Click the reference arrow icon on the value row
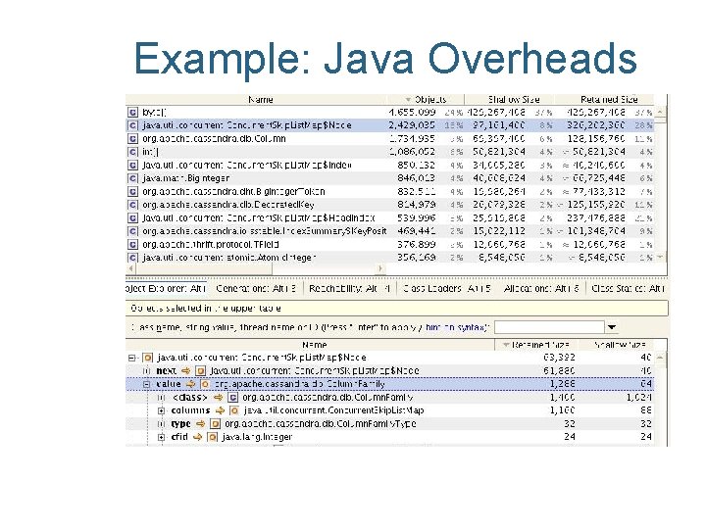 pyautogui.click(x=190, y=384)
